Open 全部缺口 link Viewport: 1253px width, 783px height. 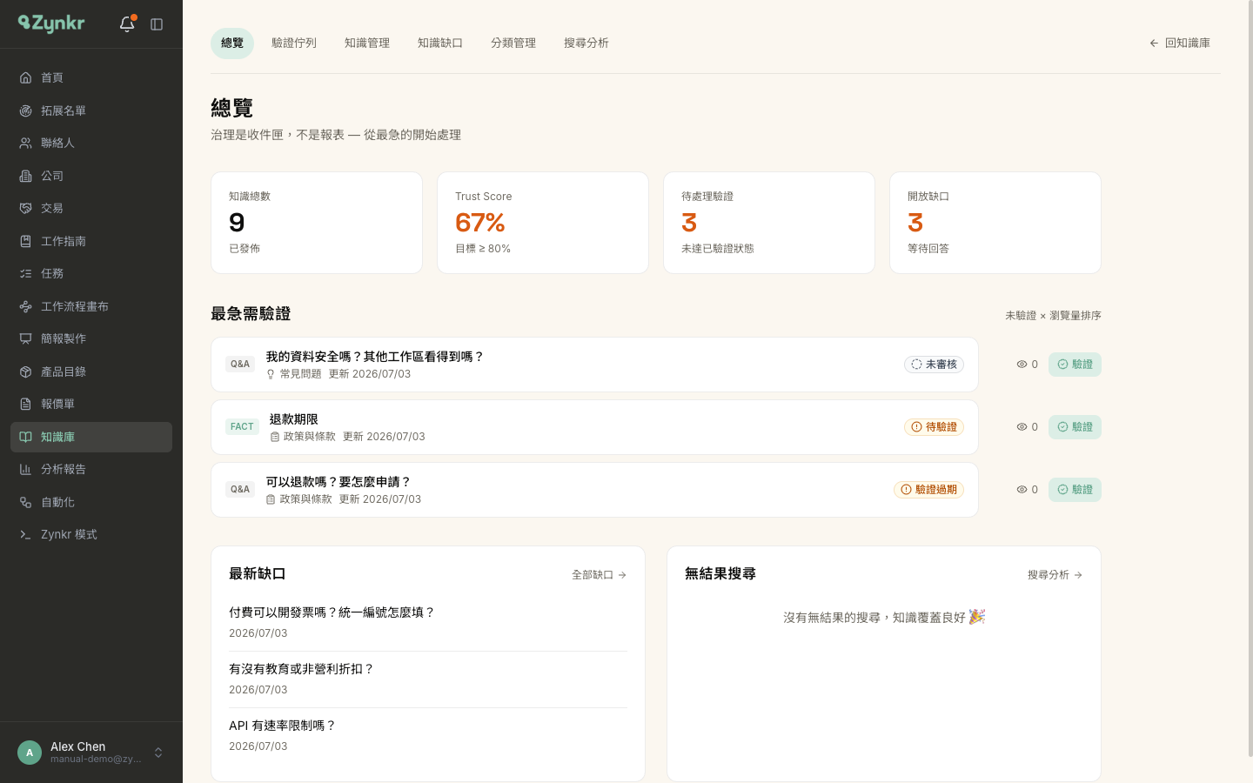click(x=599, y=575)
